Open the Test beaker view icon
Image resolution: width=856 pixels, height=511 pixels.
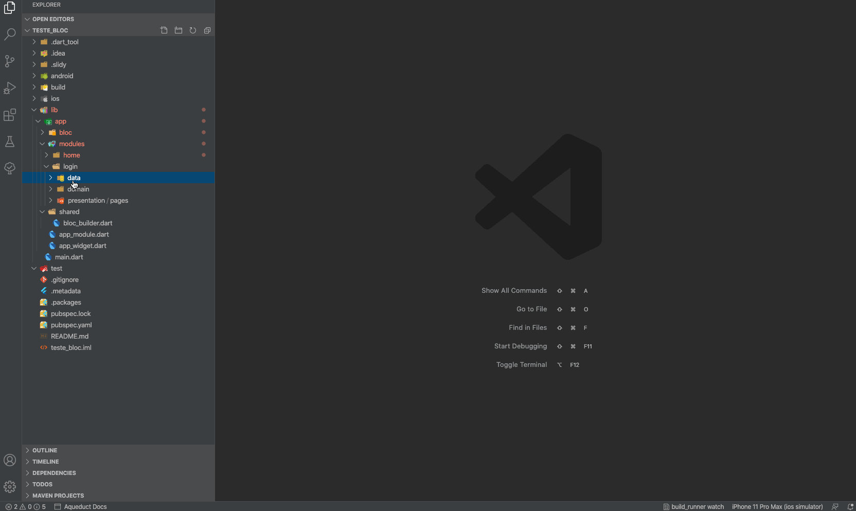(10, 142)
